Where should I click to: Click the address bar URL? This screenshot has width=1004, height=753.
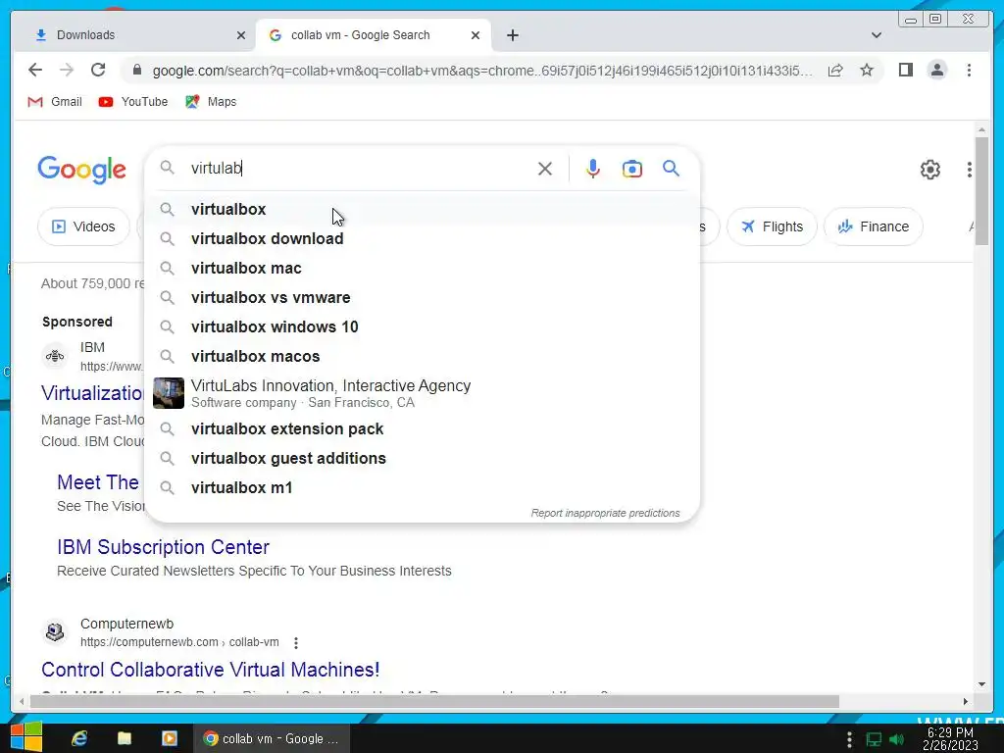(482, 71)
